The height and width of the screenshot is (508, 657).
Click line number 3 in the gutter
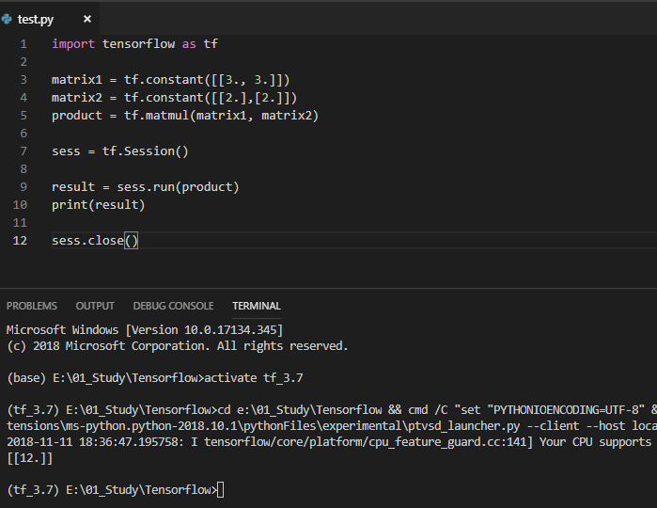(x=23, y=80)
